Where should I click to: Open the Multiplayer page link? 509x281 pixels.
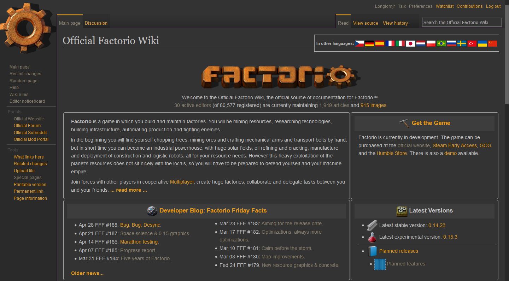coord(182,182)
